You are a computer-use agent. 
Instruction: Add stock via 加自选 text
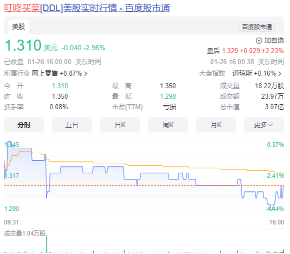[274, 41]
